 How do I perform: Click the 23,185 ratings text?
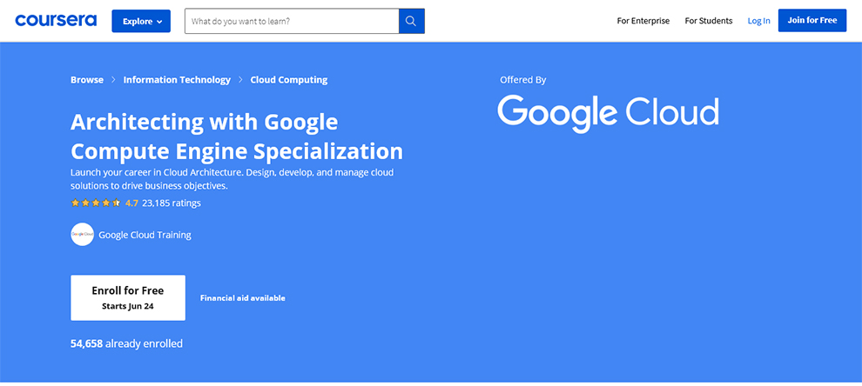(172, 203)
